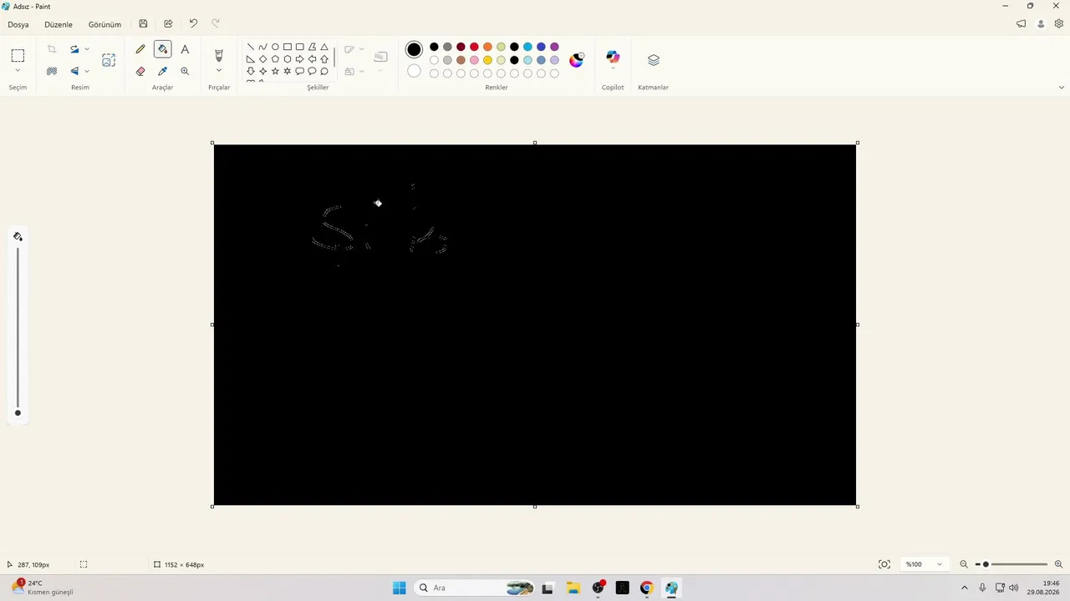Click the vertical tool size slider
Image resolution: width=1070 pixels, height=601 pixels.
[18, 330]
